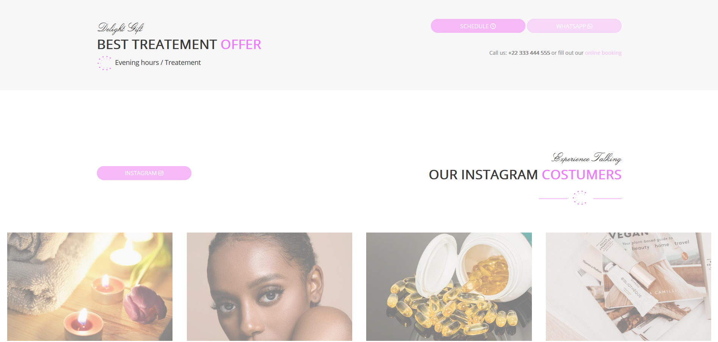Open the INSTAGRAM button text
Image resolution: width=718 pixels, height=342 pixels.
coord(141,173)
